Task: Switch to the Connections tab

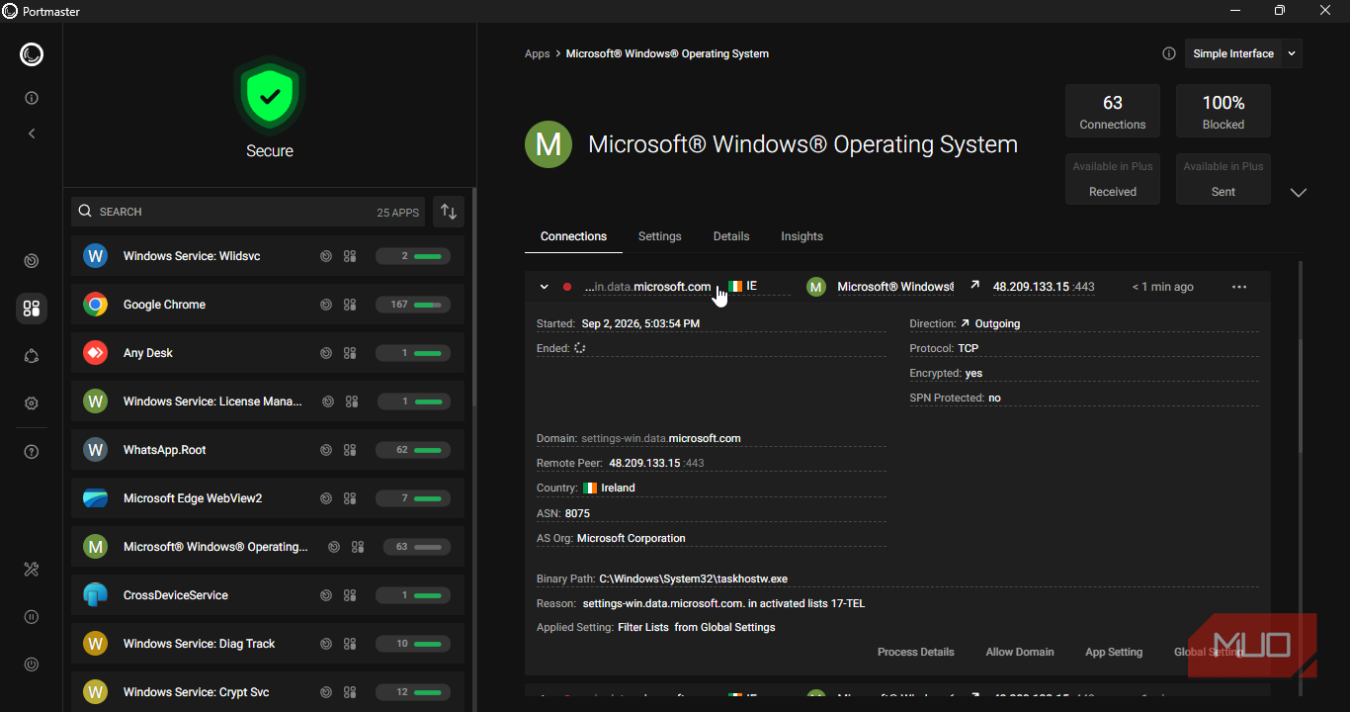Action: click(573, 236)
